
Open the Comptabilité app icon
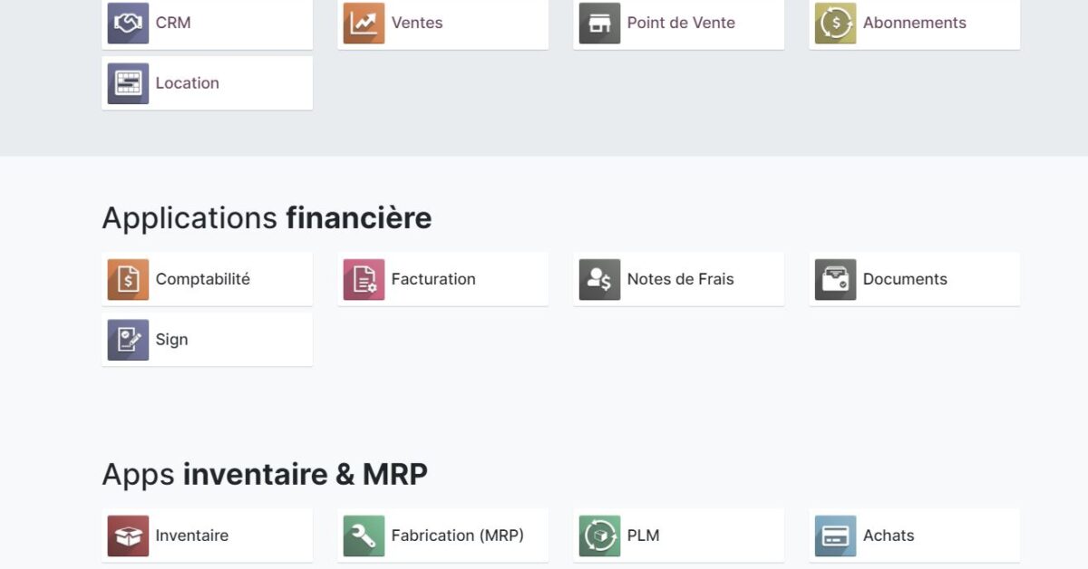(127, 279)
